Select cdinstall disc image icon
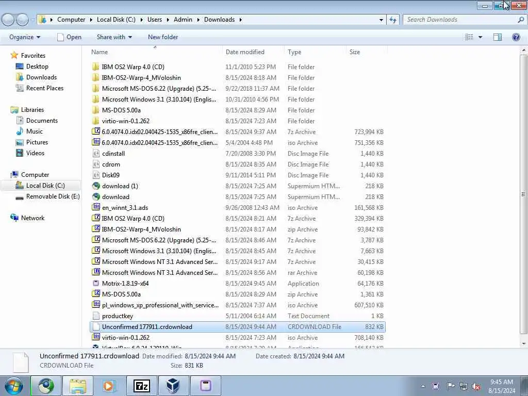The height and width of the screenshot is (396, 528). pos(96,154)
